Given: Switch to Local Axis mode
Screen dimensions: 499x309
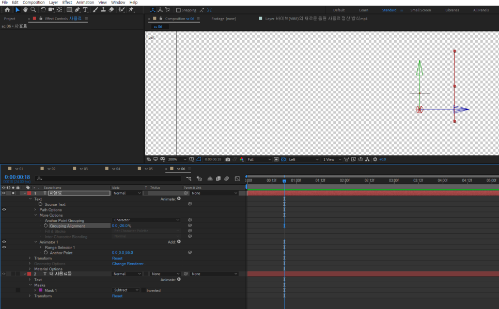Looking at the screenshot, I should click(153, 10).
